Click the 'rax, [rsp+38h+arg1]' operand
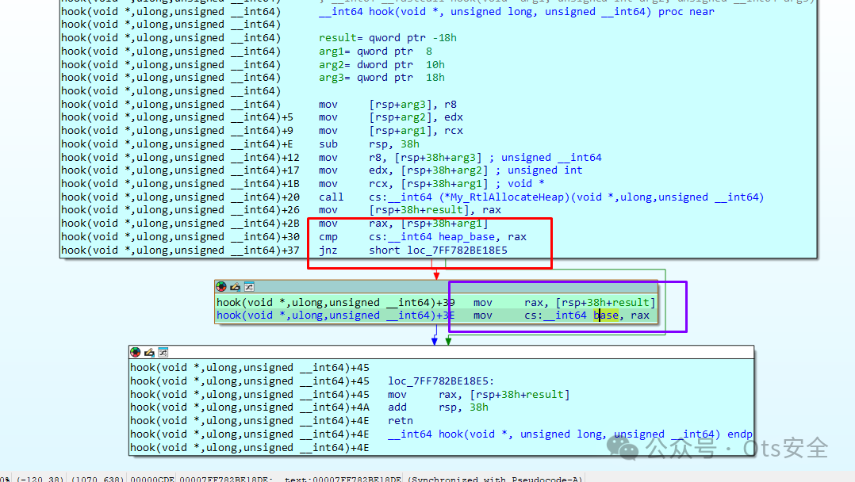 point(428,224)
